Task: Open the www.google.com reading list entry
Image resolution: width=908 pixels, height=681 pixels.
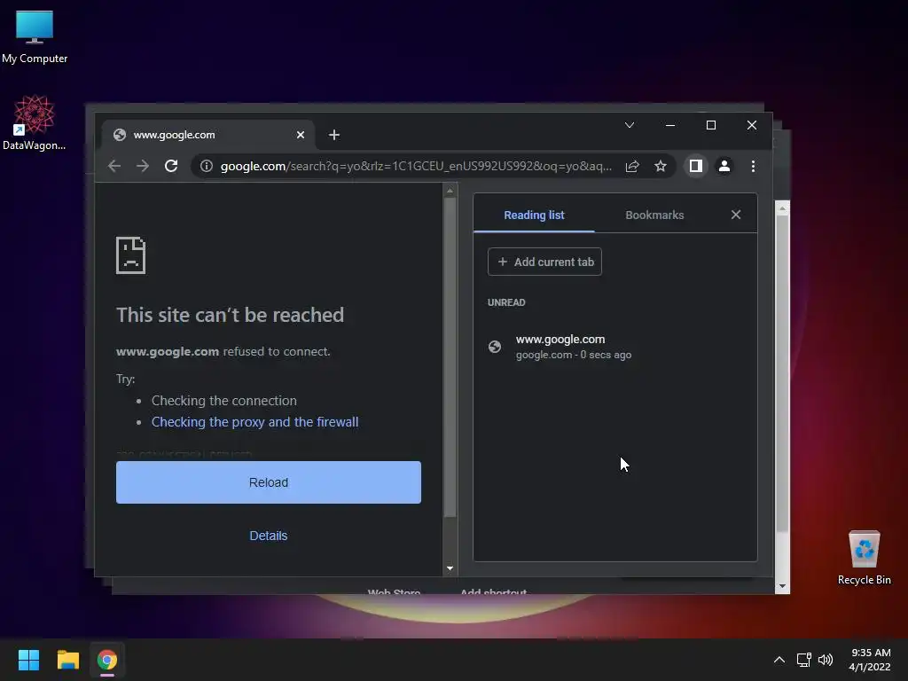Action: (x=615, y=347)
